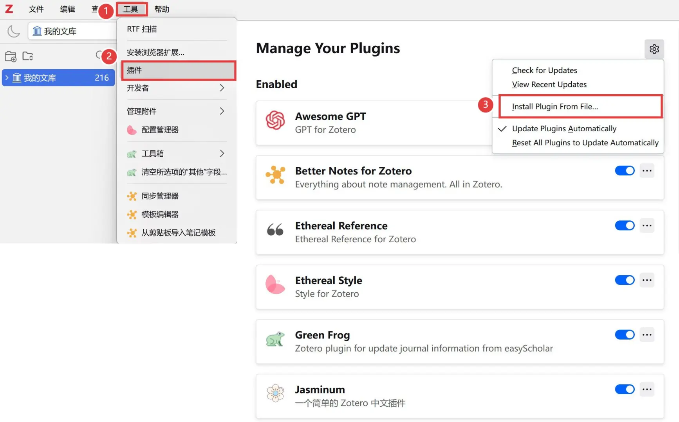Expand the 管理附件 submenu

point(176,111)
